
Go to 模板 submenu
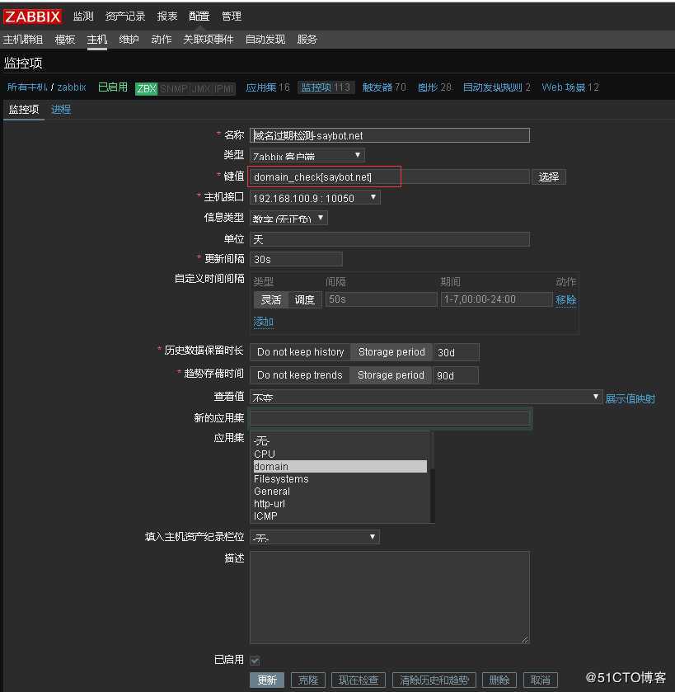click(65, 40)
